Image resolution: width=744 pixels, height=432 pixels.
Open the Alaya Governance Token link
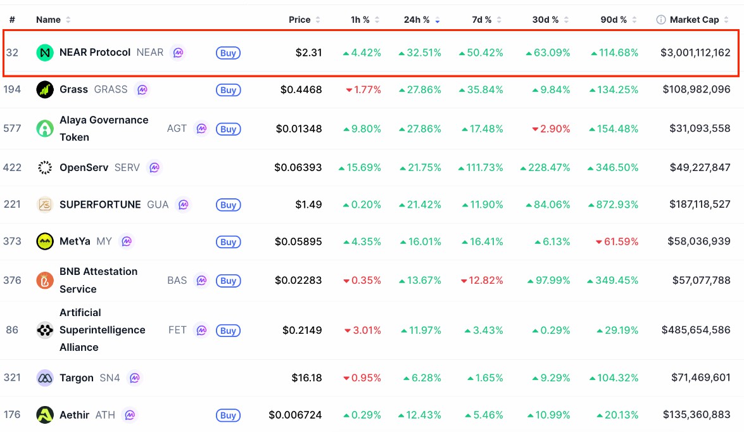(x=104, y=129)
